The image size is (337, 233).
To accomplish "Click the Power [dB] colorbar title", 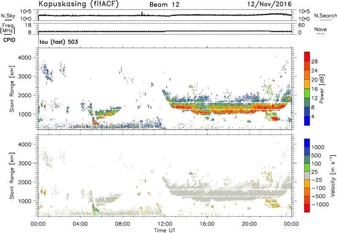I will (322, 89).
